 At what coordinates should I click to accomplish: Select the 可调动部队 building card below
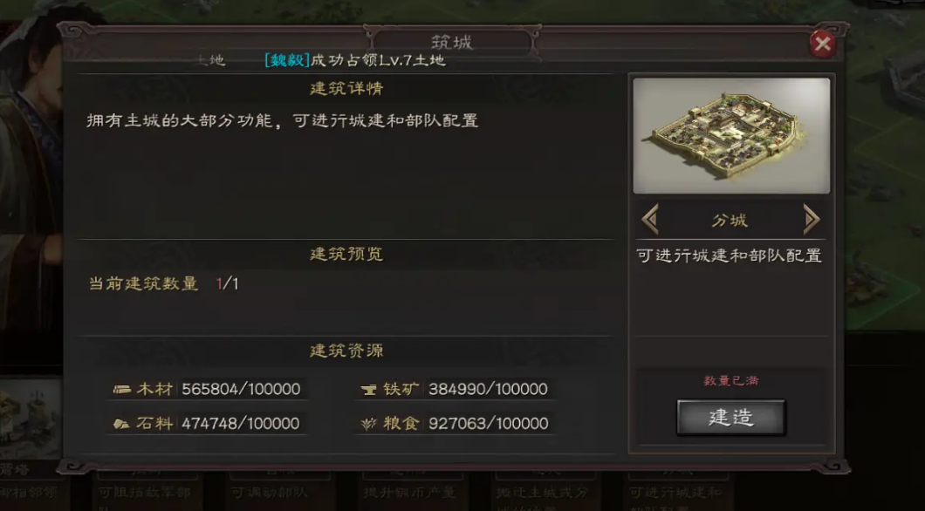click(270, 492)
